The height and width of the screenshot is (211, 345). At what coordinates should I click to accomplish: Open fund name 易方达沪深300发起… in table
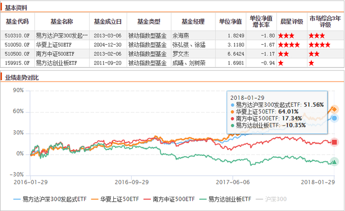click(62, 35)
